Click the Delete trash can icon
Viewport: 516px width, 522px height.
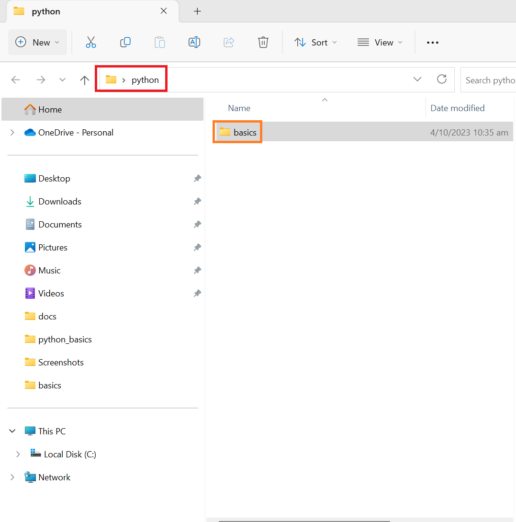coord(263,42)
